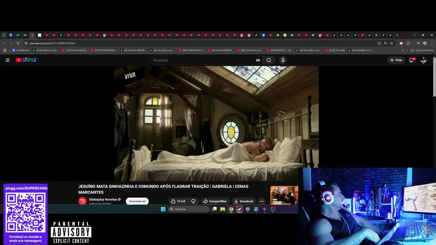This screenshot has height=245, width=436.
Task: Open the Settings gear on the taskbar
Action: [x=248, y=209]
